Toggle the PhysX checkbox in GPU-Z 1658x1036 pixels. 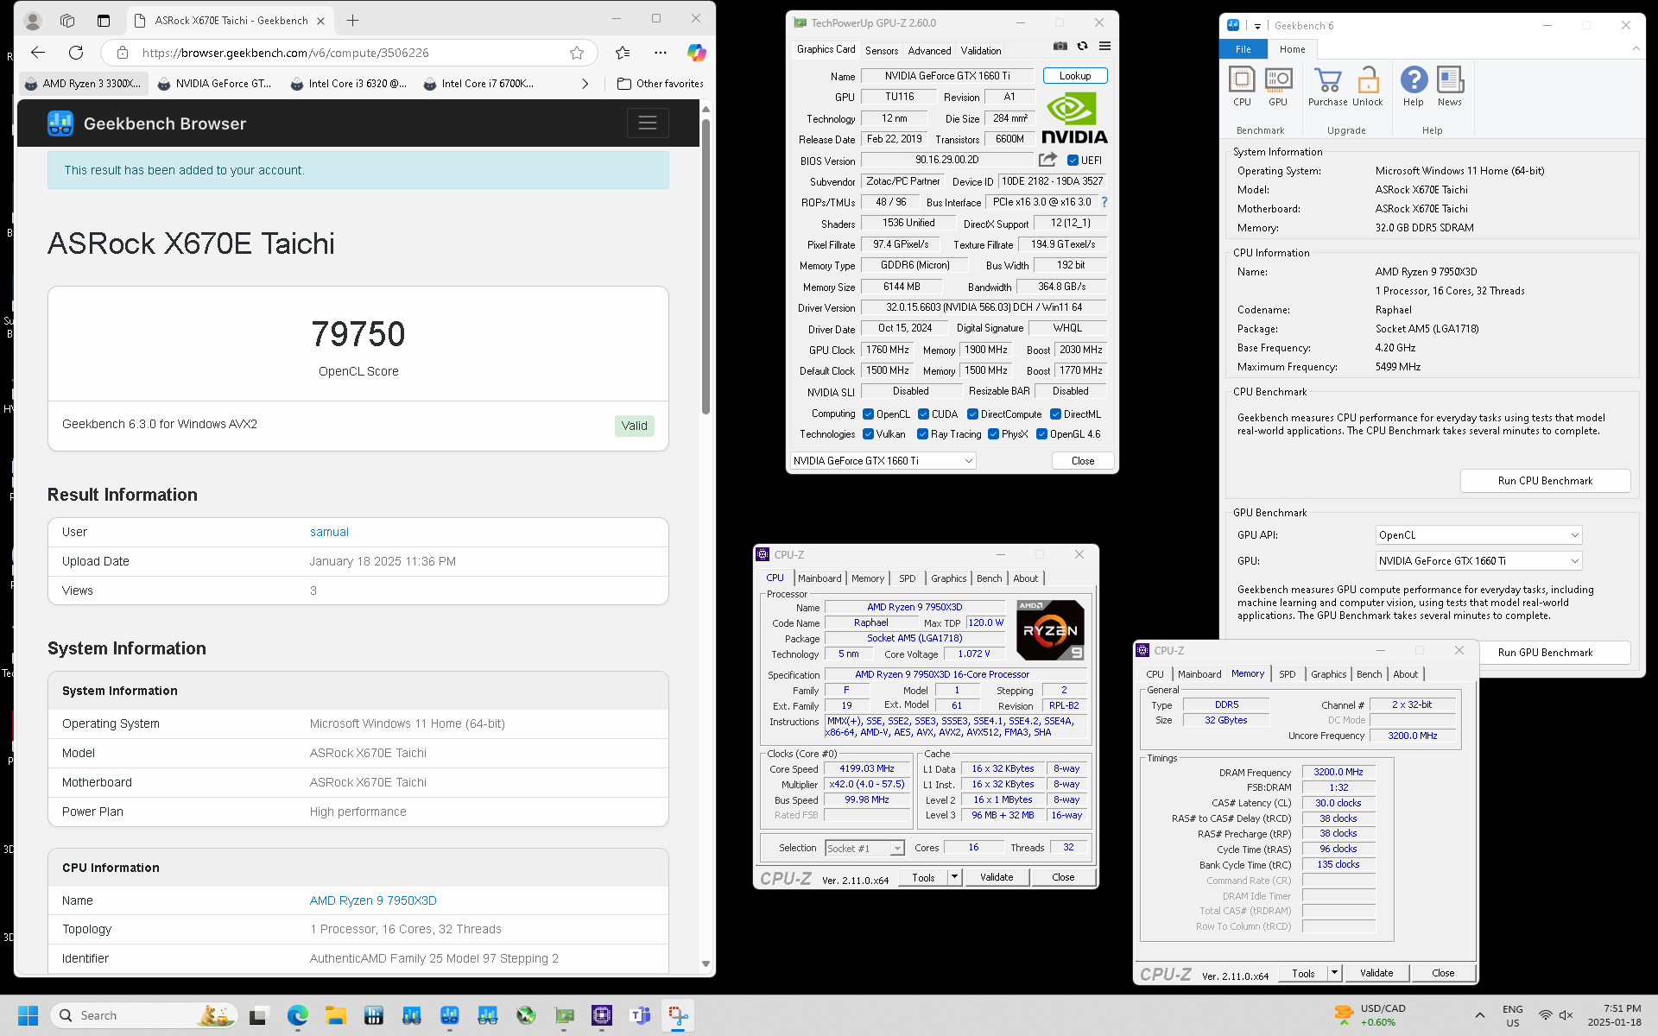tap(993, 434)
